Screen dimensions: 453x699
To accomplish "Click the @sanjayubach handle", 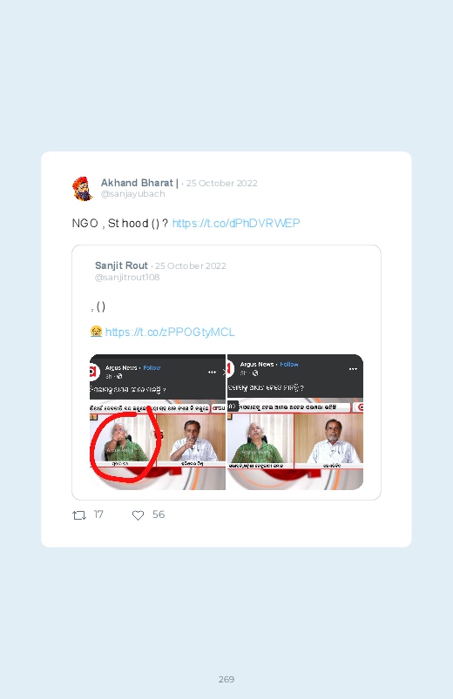I will point(133,194).
